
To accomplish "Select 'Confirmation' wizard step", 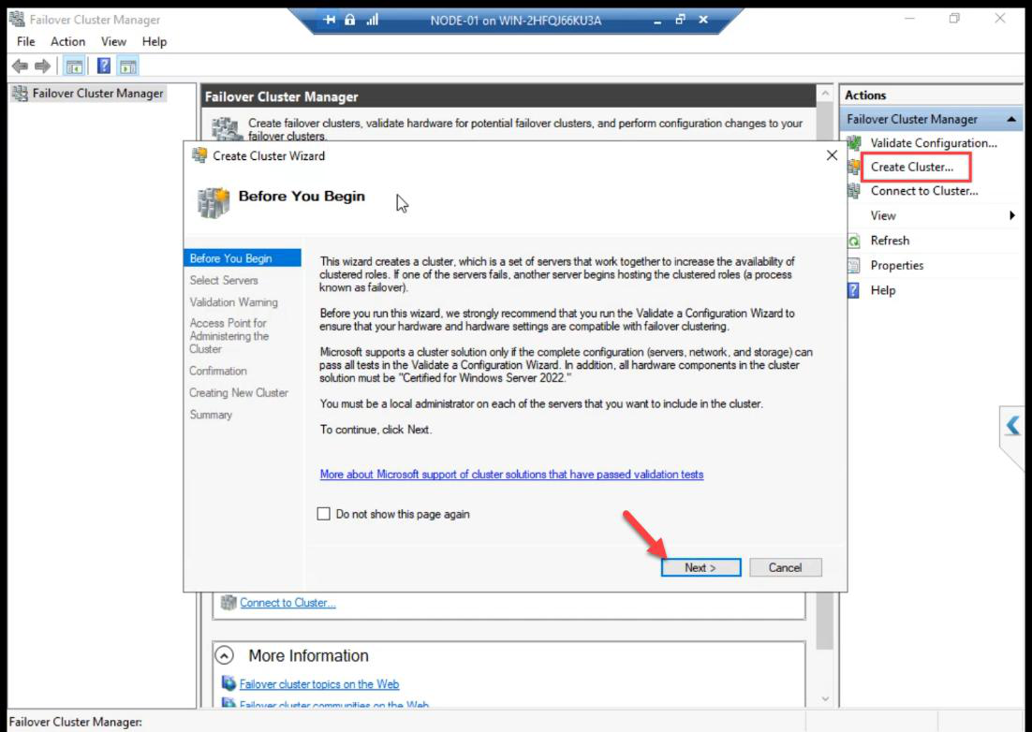I will pyautogui.click(x=218, y=371).
